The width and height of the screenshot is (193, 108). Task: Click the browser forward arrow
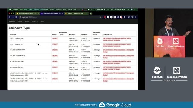click(13, 17)
